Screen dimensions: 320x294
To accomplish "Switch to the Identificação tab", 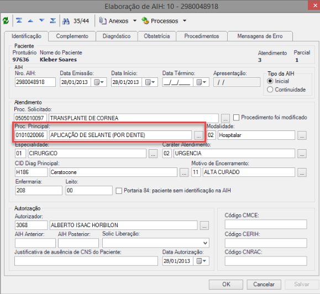I will click(27, 36).
